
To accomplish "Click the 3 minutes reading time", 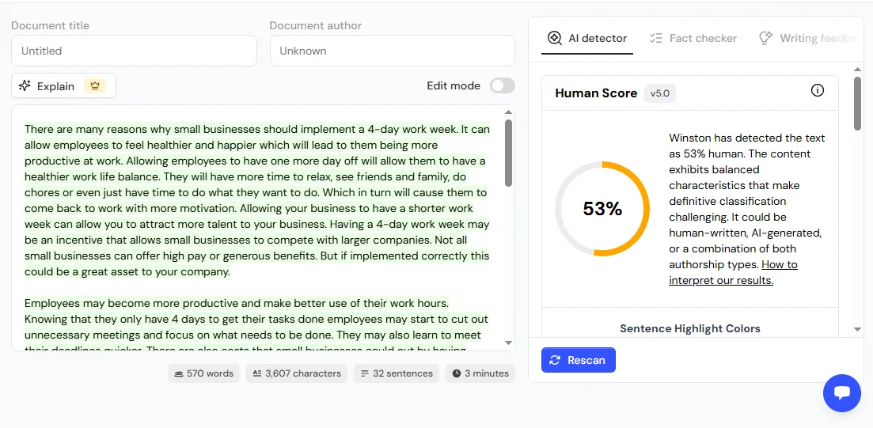I will tap(480, 373).
